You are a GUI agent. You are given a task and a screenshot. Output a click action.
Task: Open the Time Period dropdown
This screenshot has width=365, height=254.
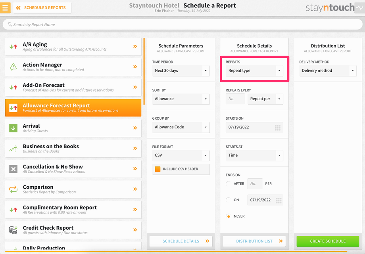(181, 71)
